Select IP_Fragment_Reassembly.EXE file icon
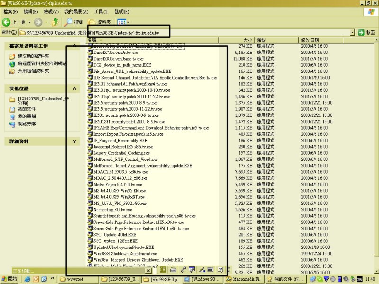 point(90,140)
